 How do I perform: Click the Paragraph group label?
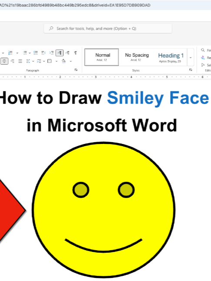(x=33, y=70)
